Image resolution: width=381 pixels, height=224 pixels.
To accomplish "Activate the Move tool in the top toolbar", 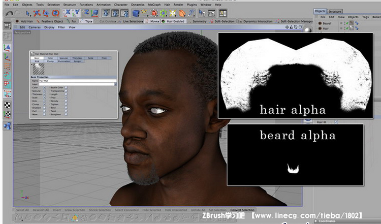I will pyautogui.click(x=37, y=13).
